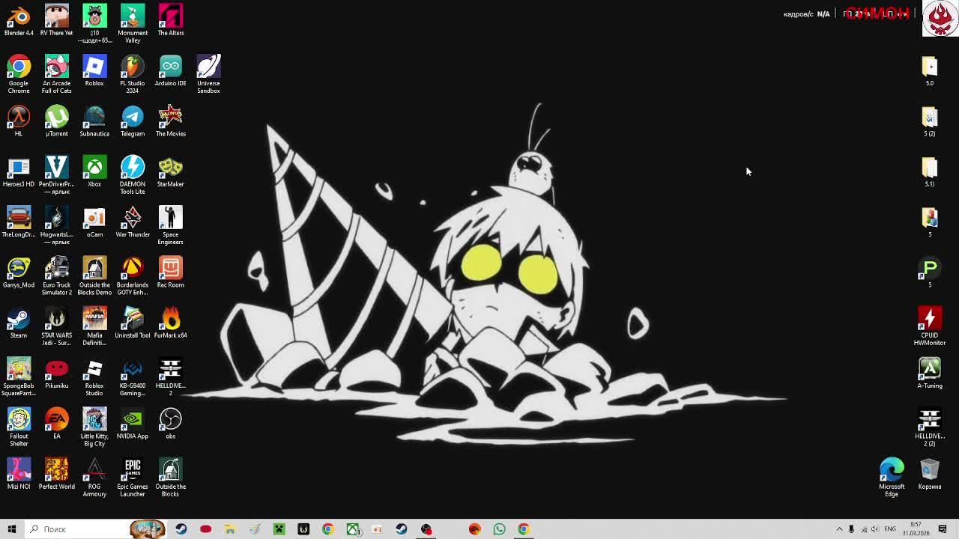
Task: Select the Space Engineers desktop icon
Action: 170,225
